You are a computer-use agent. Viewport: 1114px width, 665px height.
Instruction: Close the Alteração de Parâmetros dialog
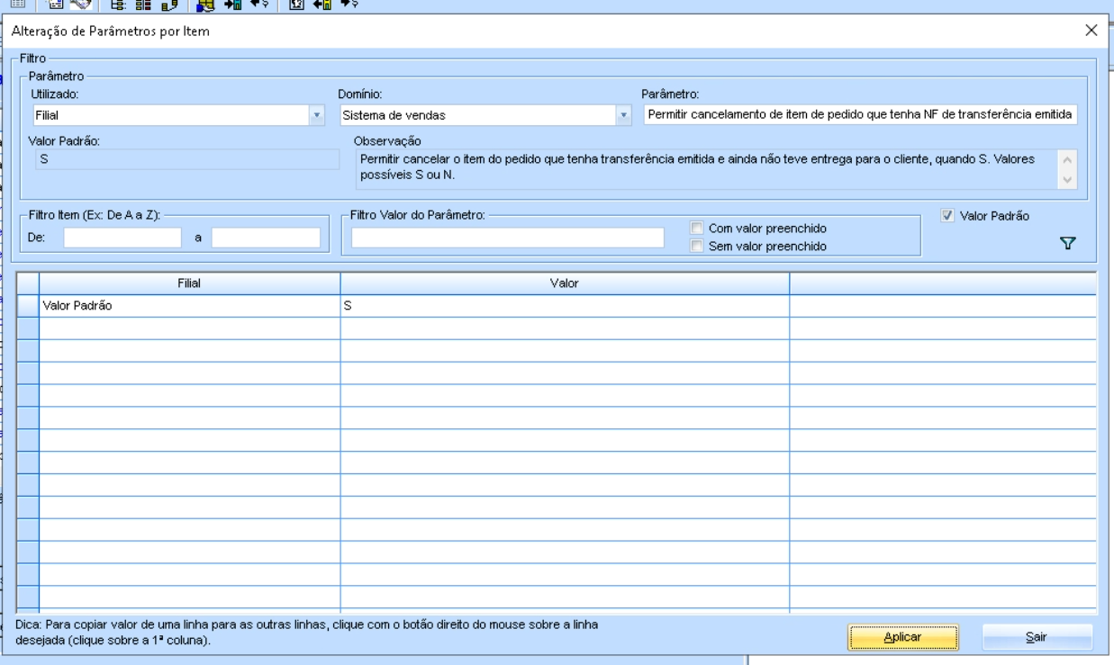[x=1091, y=31]
